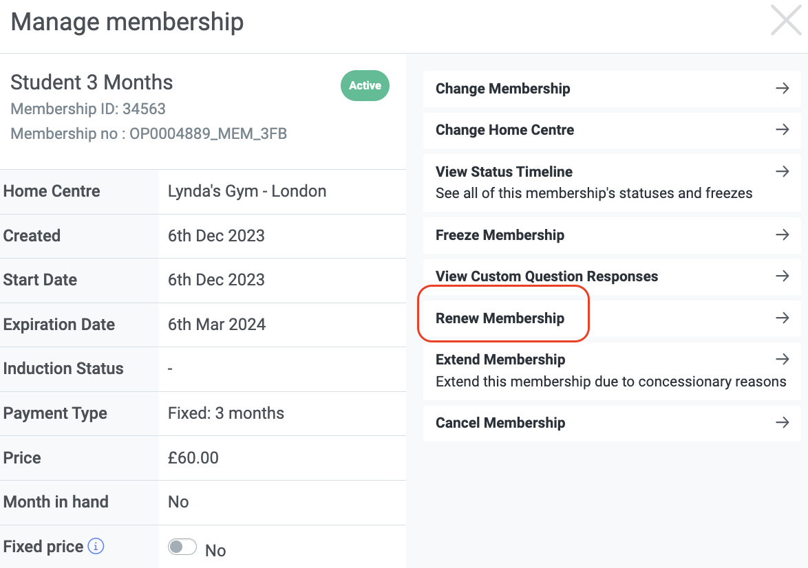
Task: Click the arrow icon for View Status Timeline
Action: [x=783, y=171]
